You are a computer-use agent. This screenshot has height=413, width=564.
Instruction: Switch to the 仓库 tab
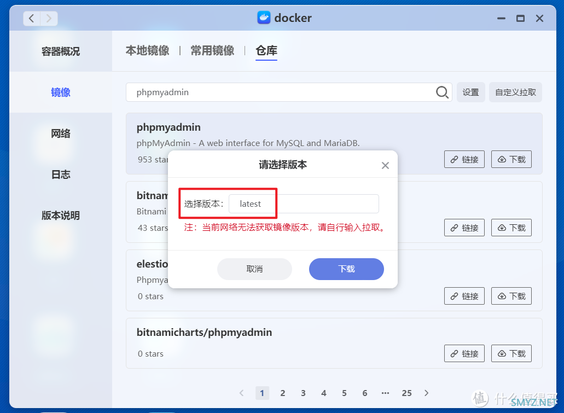266,51
